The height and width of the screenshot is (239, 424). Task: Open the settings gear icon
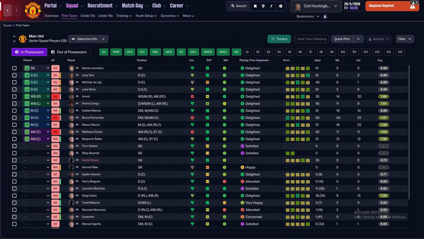coord(281,6)
